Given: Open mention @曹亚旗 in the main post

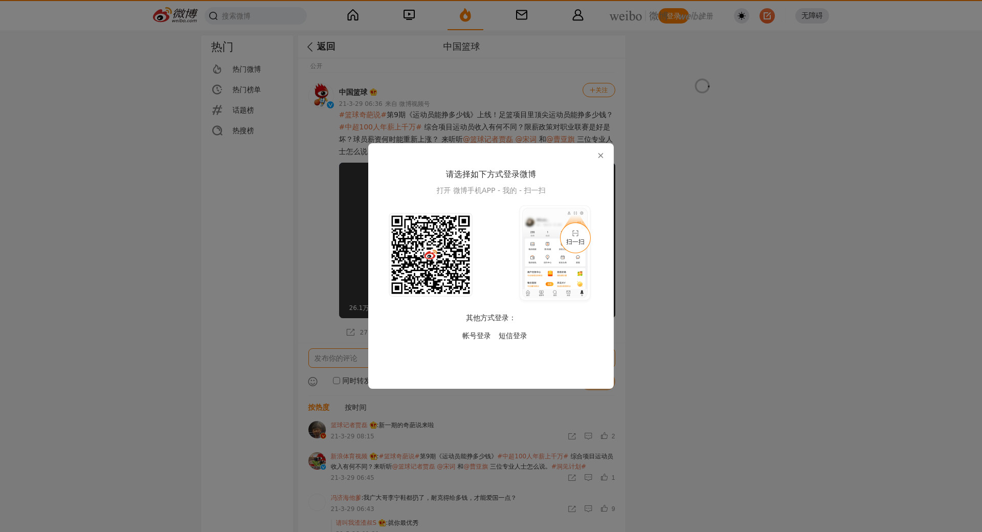Looking at the screenshot, I should pyautogui.click(x=561, y=139).
